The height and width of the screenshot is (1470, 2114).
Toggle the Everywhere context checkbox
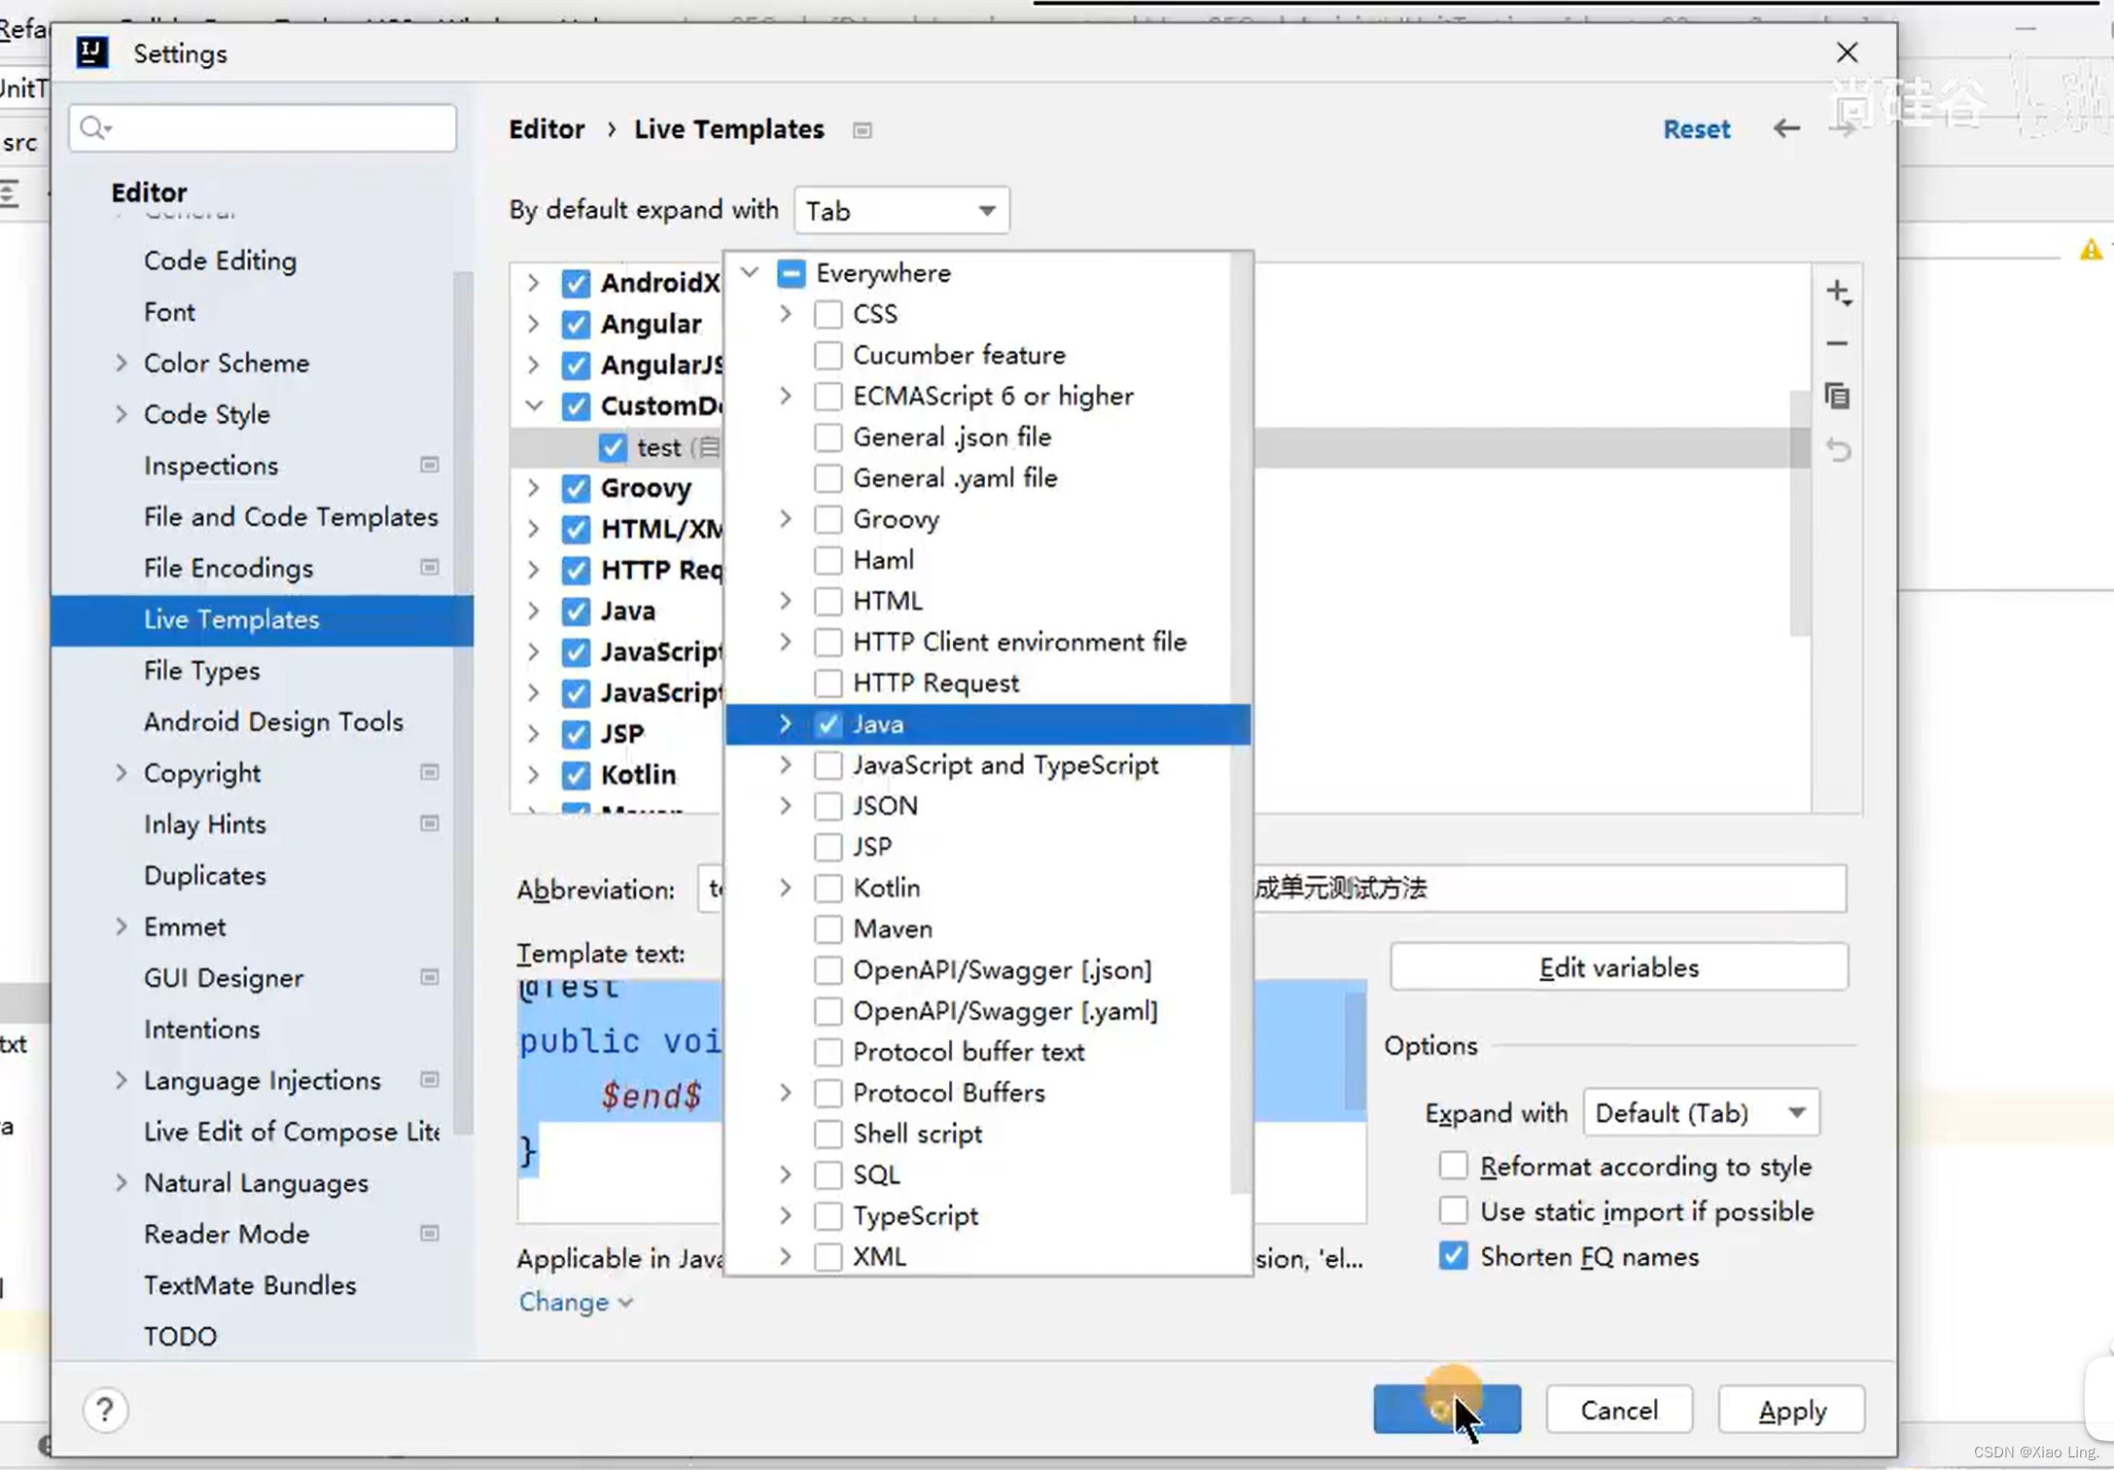791,273
